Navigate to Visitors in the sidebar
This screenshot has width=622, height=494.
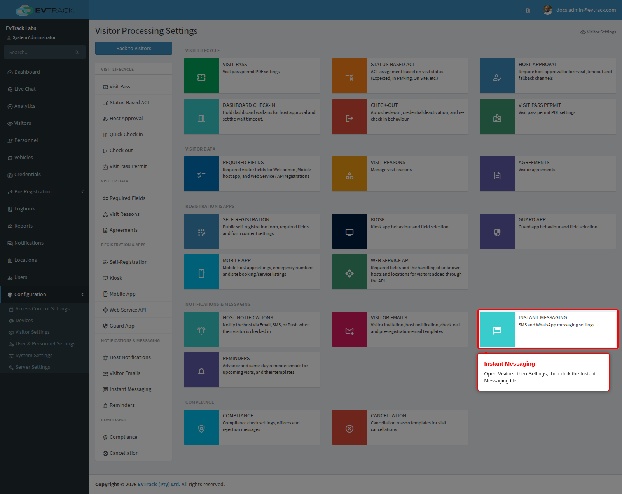(x=45, y=123)
